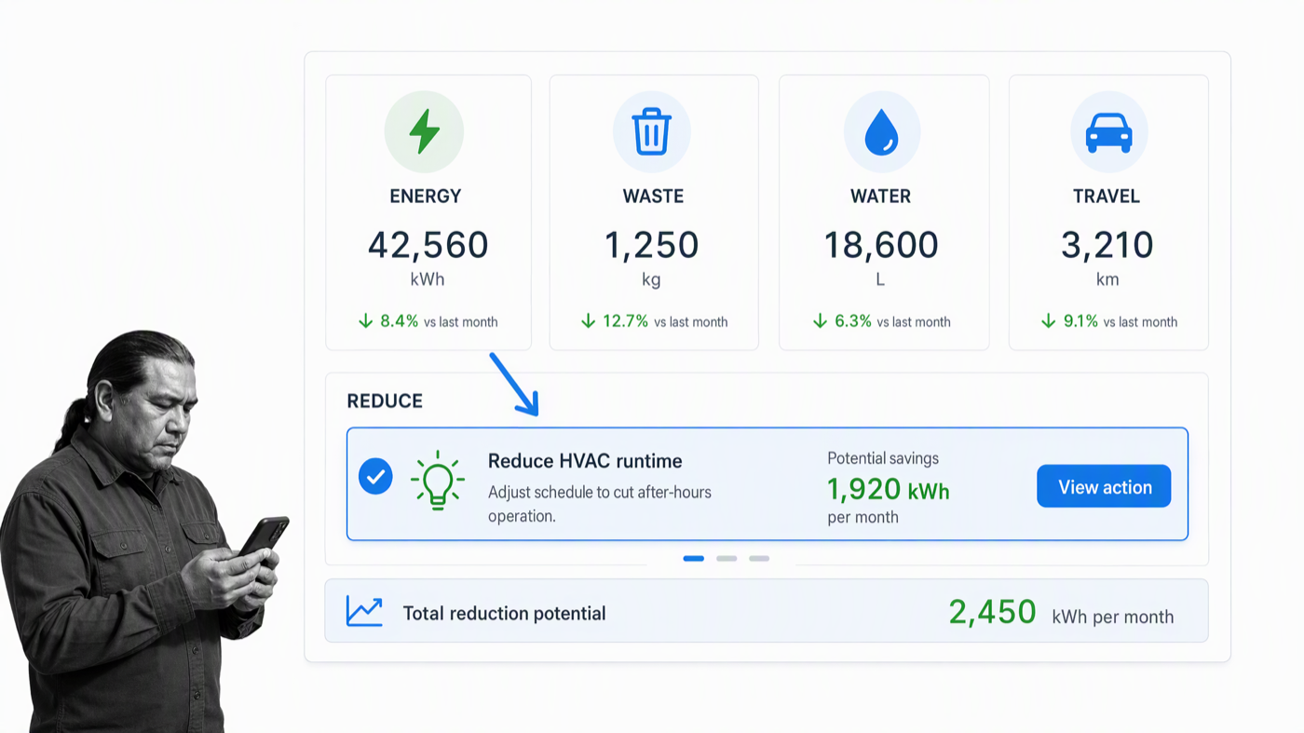This screenshot has height=733, width=1304.
Task: Click the down arrow next to 12.7%
Action: (588, 321)
